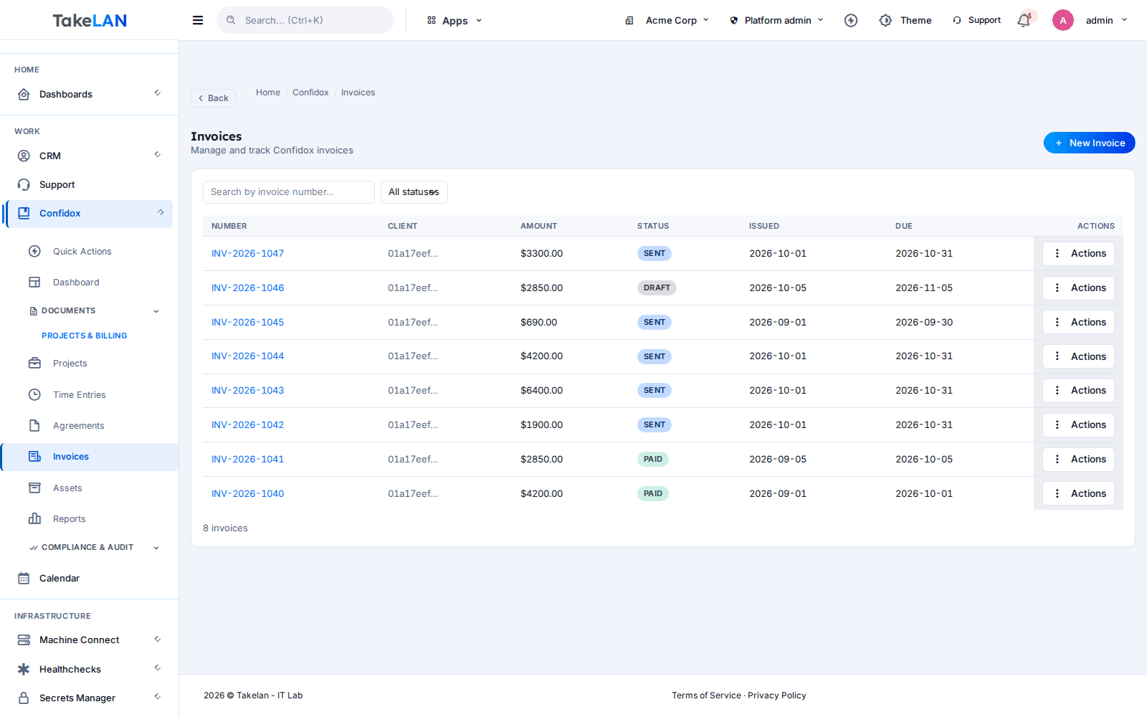The image size is (1147, 717).
Task: Open Confidox in the breadcrumb
Action: pyautogui.click(x=310, y=92)
